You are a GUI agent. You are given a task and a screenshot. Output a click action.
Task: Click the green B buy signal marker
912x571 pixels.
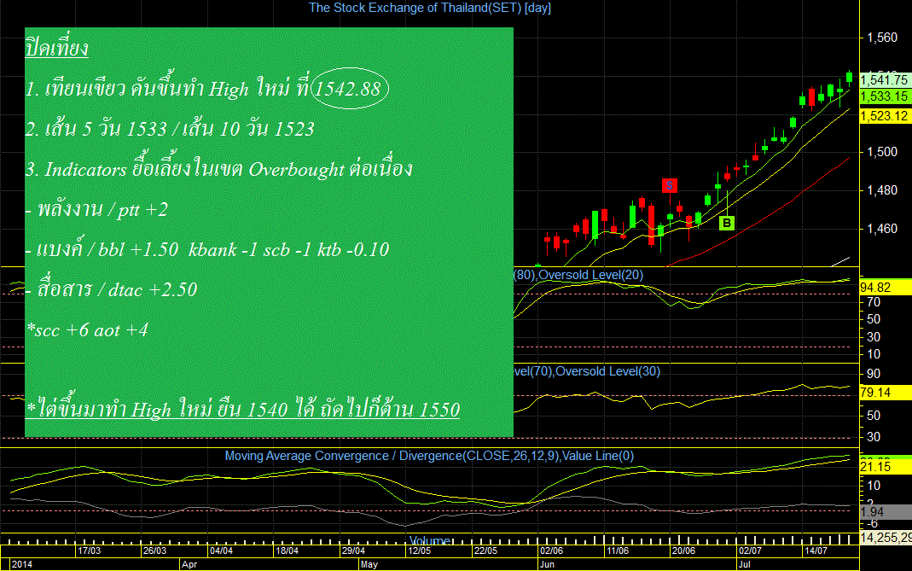pyautogui.click(x=727, y=223)
